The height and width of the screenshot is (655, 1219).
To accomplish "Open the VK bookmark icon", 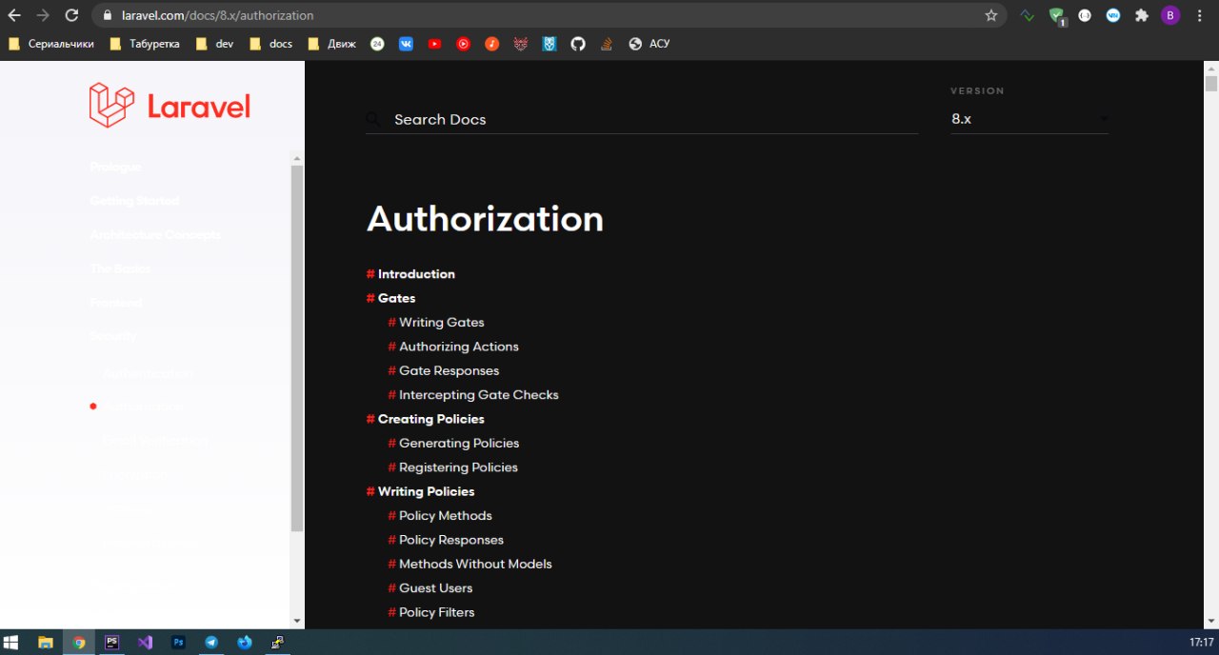I will 406,44.
